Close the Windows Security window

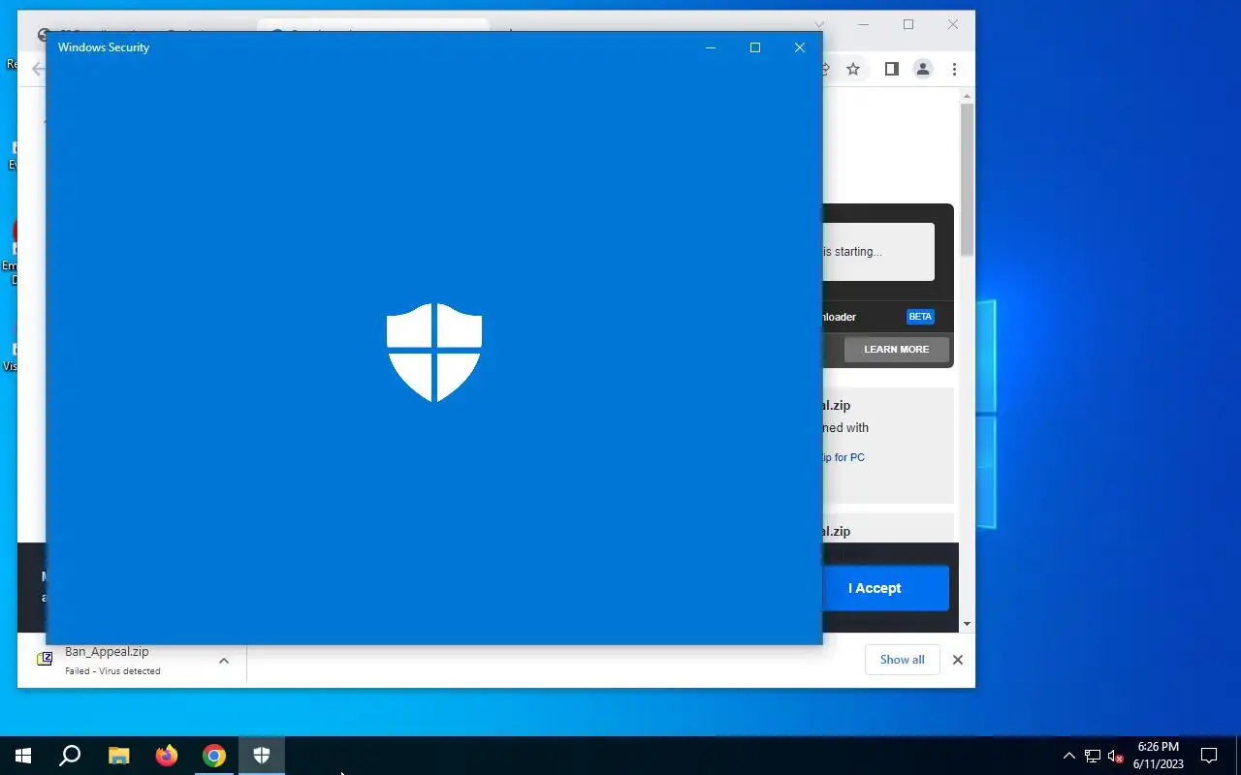800,47
